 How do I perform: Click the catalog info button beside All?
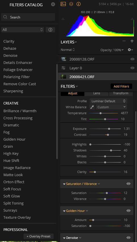[x=50, y=30]
